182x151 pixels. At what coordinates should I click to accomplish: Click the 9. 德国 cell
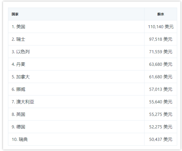76,127
